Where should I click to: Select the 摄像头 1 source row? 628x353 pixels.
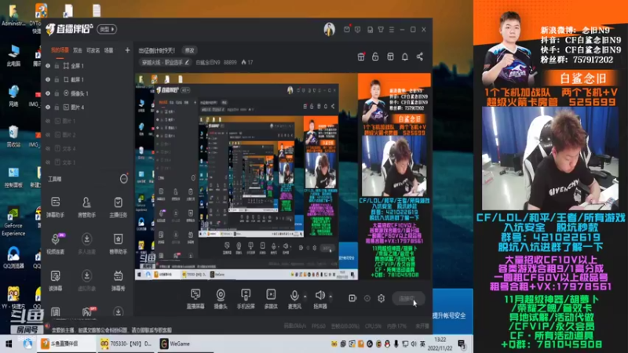tap(87, 93)
